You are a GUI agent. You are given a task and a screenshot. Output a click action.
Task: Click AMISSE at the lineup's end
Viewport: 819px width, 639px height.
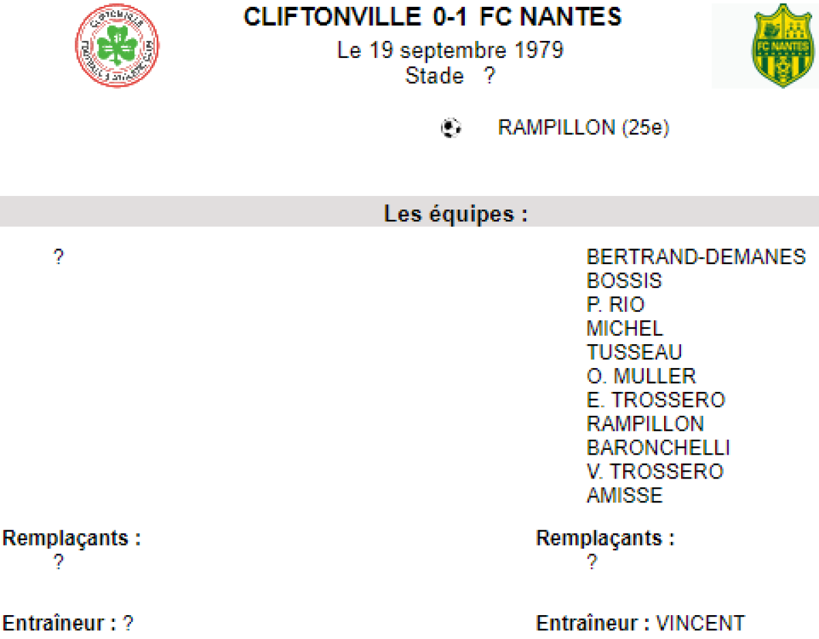[x=624, y=496]
